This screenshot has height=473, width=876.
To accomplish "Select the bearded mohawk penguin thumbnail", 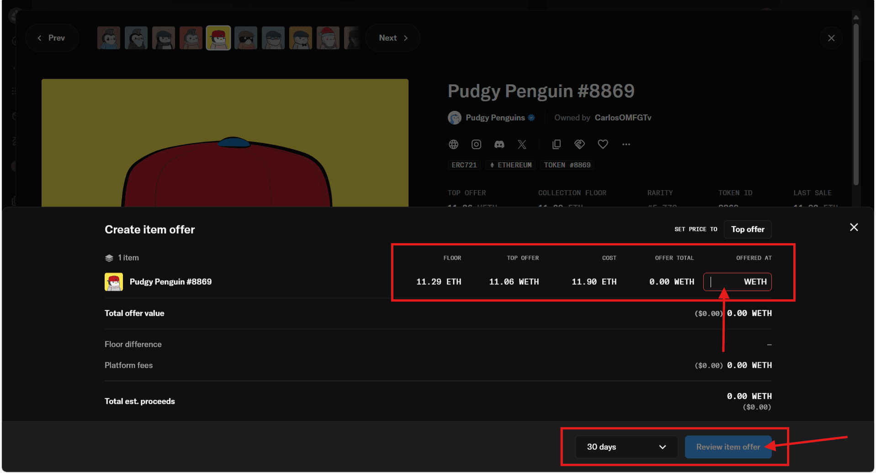I will tap(136, 38).
